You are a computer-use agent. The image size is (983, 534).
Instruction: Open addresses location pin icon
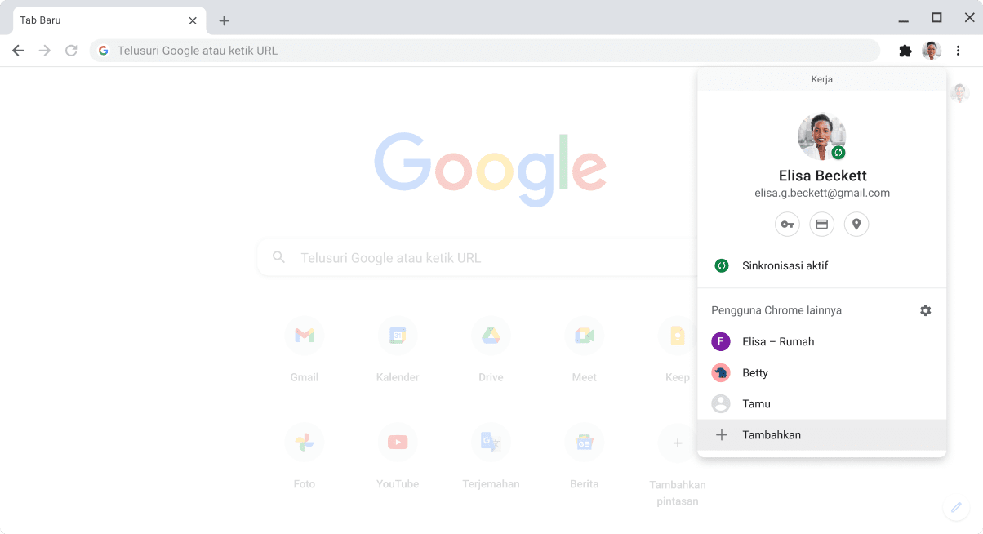point(856,224)
